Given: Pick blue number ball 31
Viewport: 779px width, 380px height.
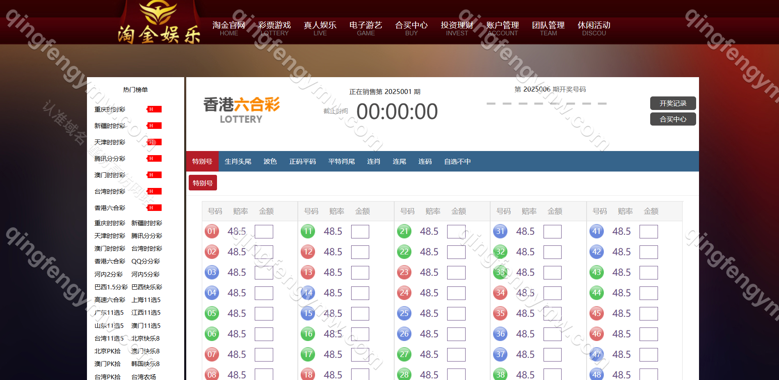Looking at the screenshot, I should point(500,231).
